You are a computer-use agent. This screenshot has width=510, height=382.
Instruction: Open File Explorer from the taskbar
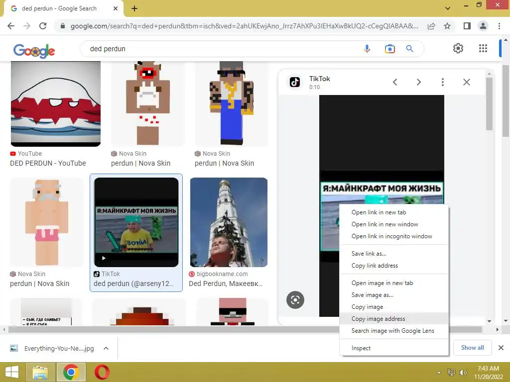pos(40,372)
